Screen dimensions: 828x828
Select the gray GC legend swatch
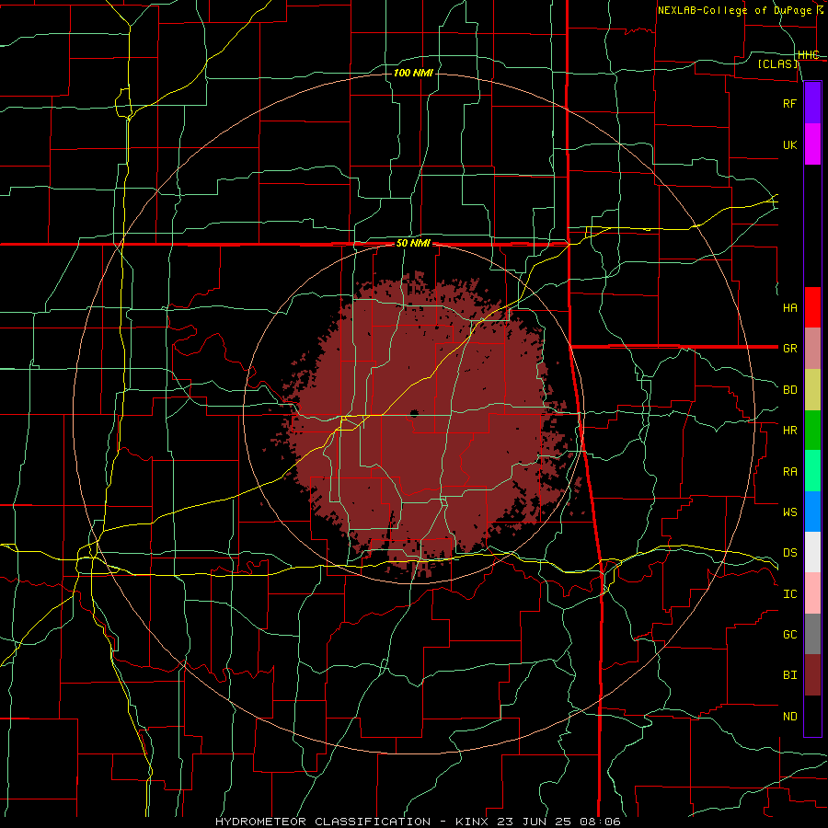click(812, 634)
